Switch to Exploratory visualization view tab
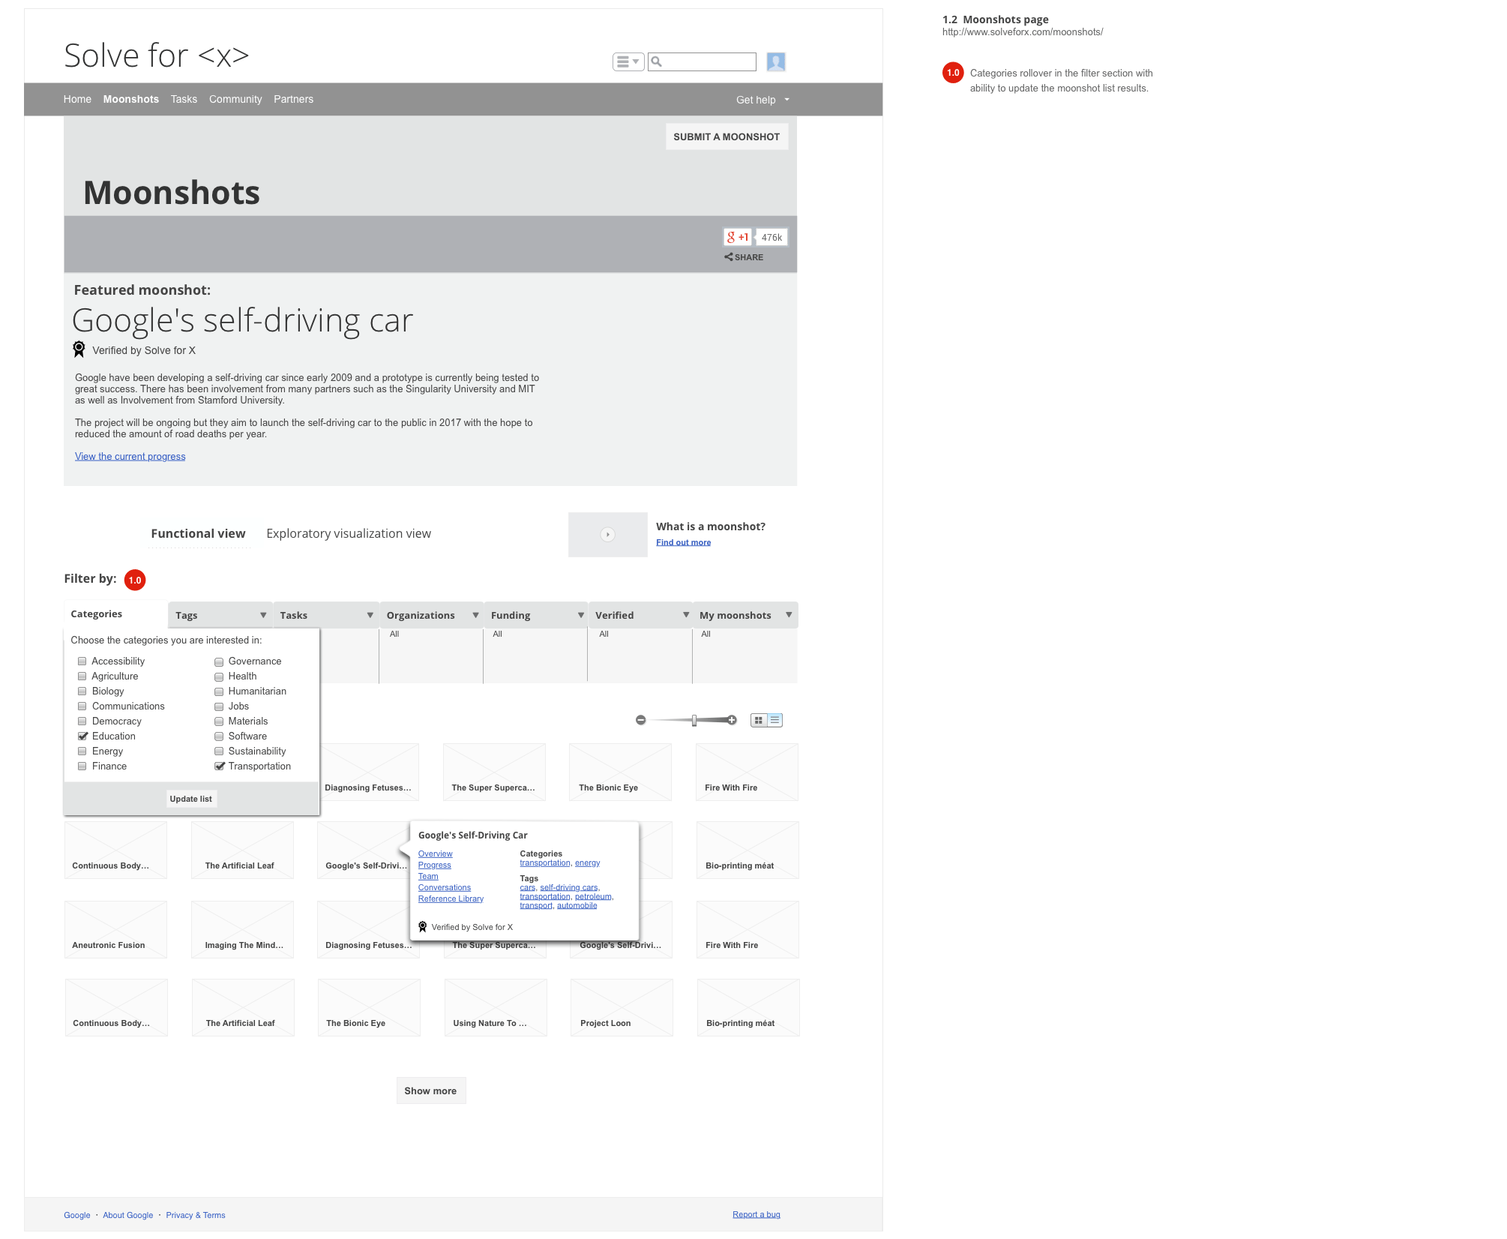The image size is (1507, 1239). [x=349, y=534]
